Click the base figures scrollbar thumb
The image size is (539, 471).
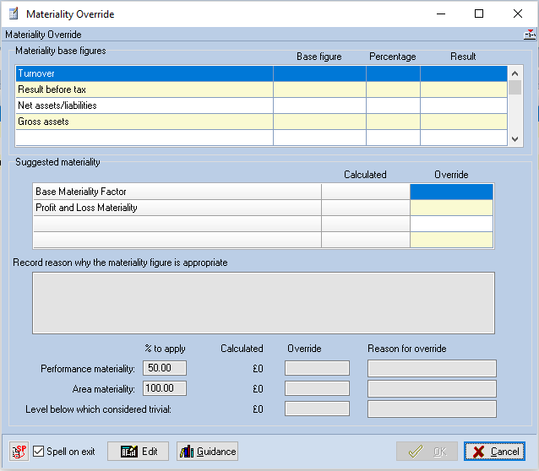coord(515,87)
